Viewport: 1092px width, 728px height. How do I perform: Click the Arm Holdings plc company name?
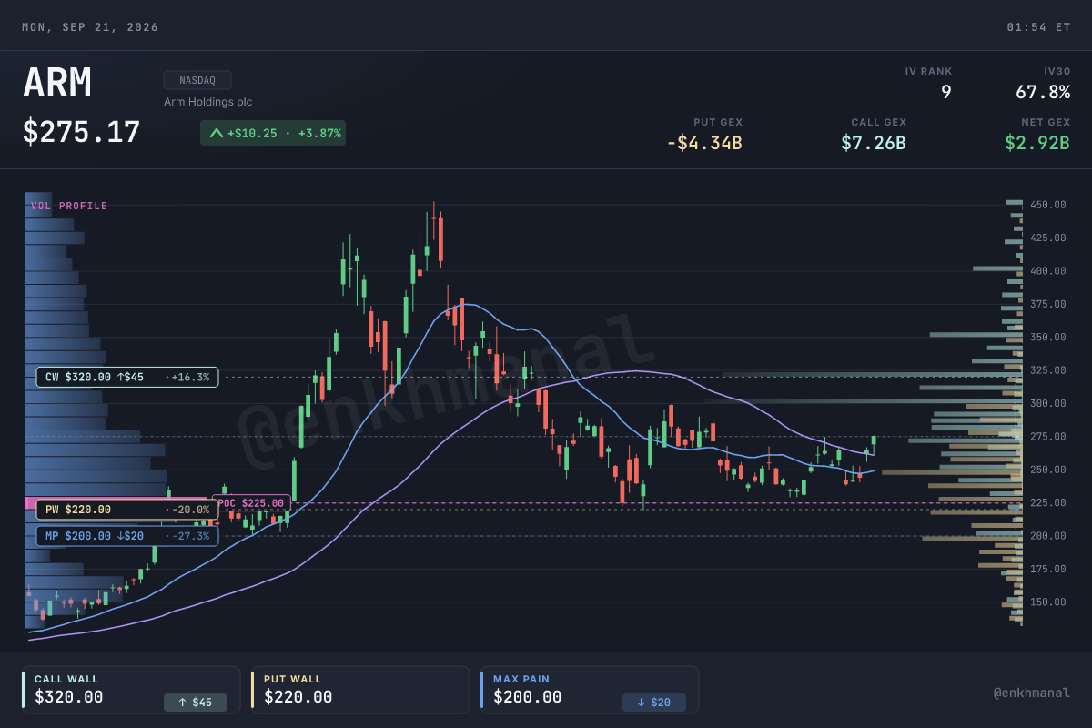(x=207, y=102)
